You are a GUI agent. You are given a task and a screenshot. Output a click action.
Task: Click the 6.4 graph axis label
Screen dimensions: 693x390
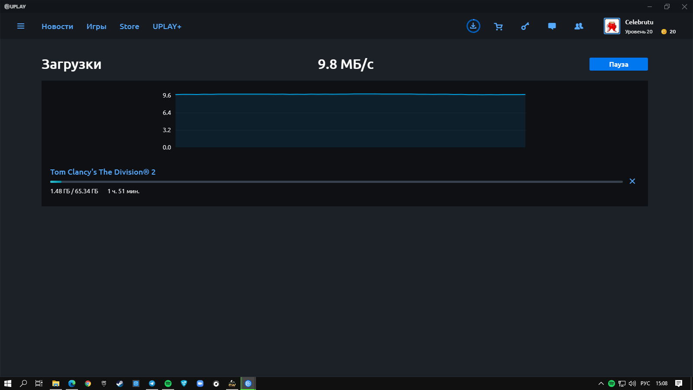click(x=167, y=113)
